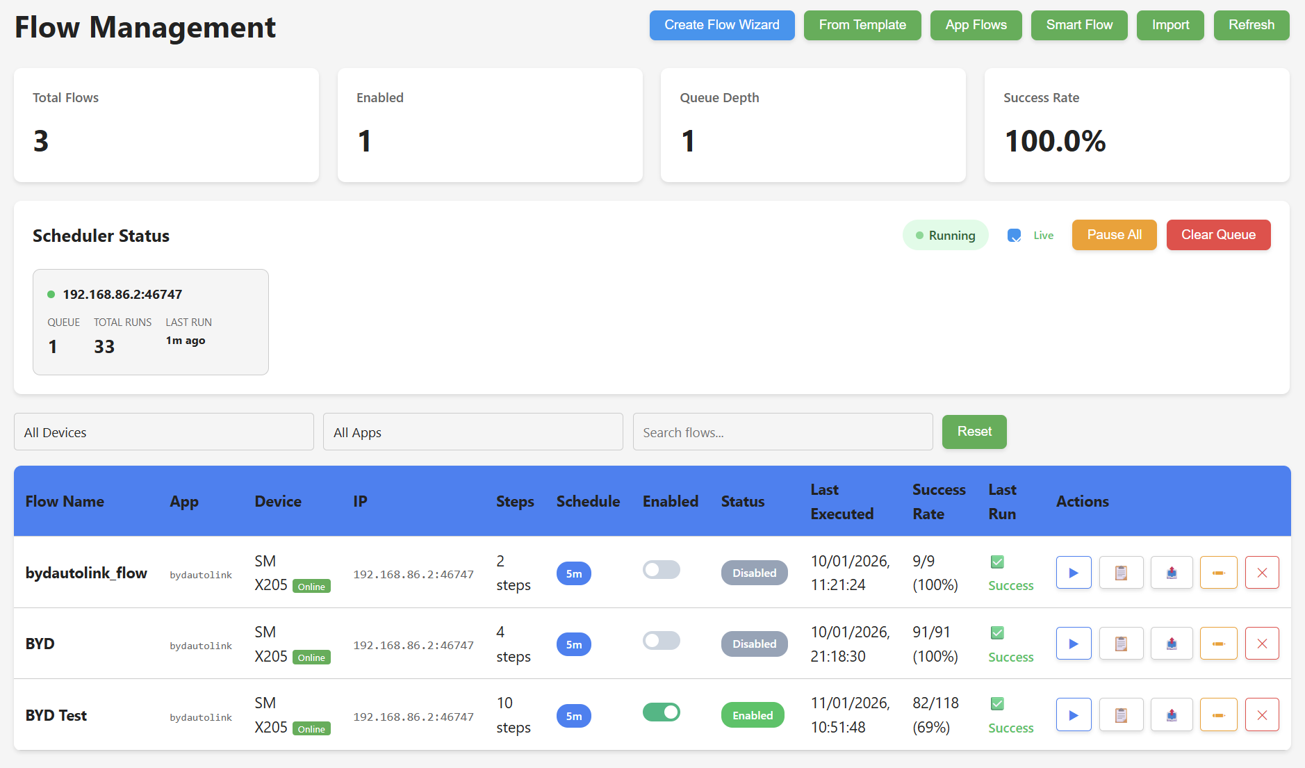View the clipboard logs for BYD Test
Screen dimensions: 1305x768
point(1121,714)
